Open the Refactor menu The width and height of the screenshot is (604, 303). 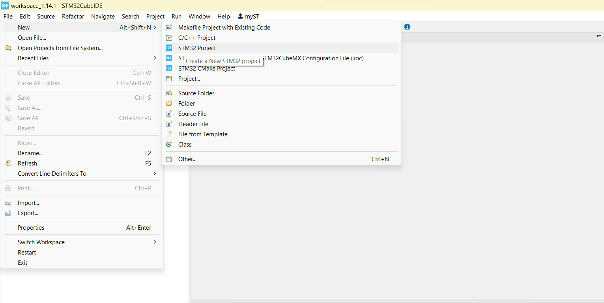click(x=73, y=17)
